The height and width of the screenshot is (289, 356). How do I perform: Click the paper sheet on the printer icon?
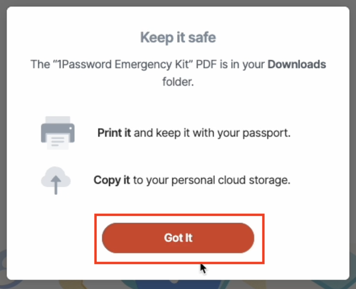(57, 140)
